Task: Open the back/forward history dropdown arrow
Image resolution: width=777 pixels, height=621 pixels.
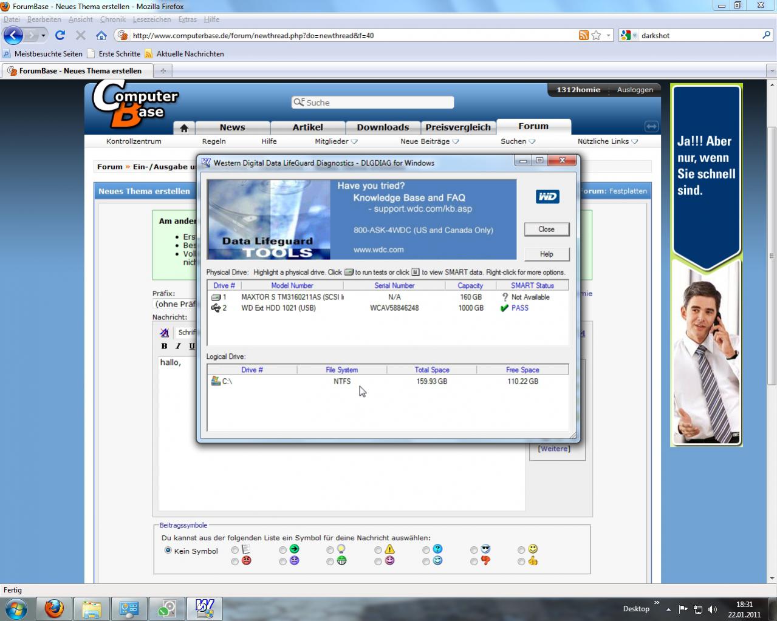Action: [43, 35]
